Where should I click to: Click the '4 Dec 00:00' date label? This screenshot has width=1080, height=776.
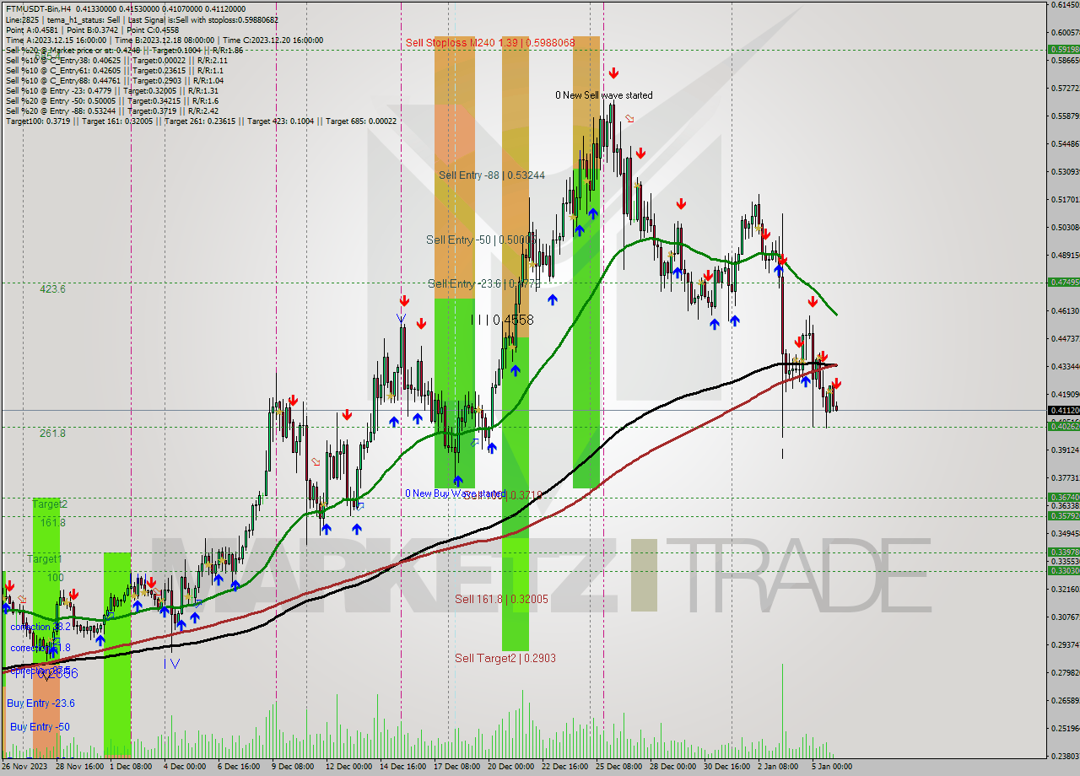point(184,767)
